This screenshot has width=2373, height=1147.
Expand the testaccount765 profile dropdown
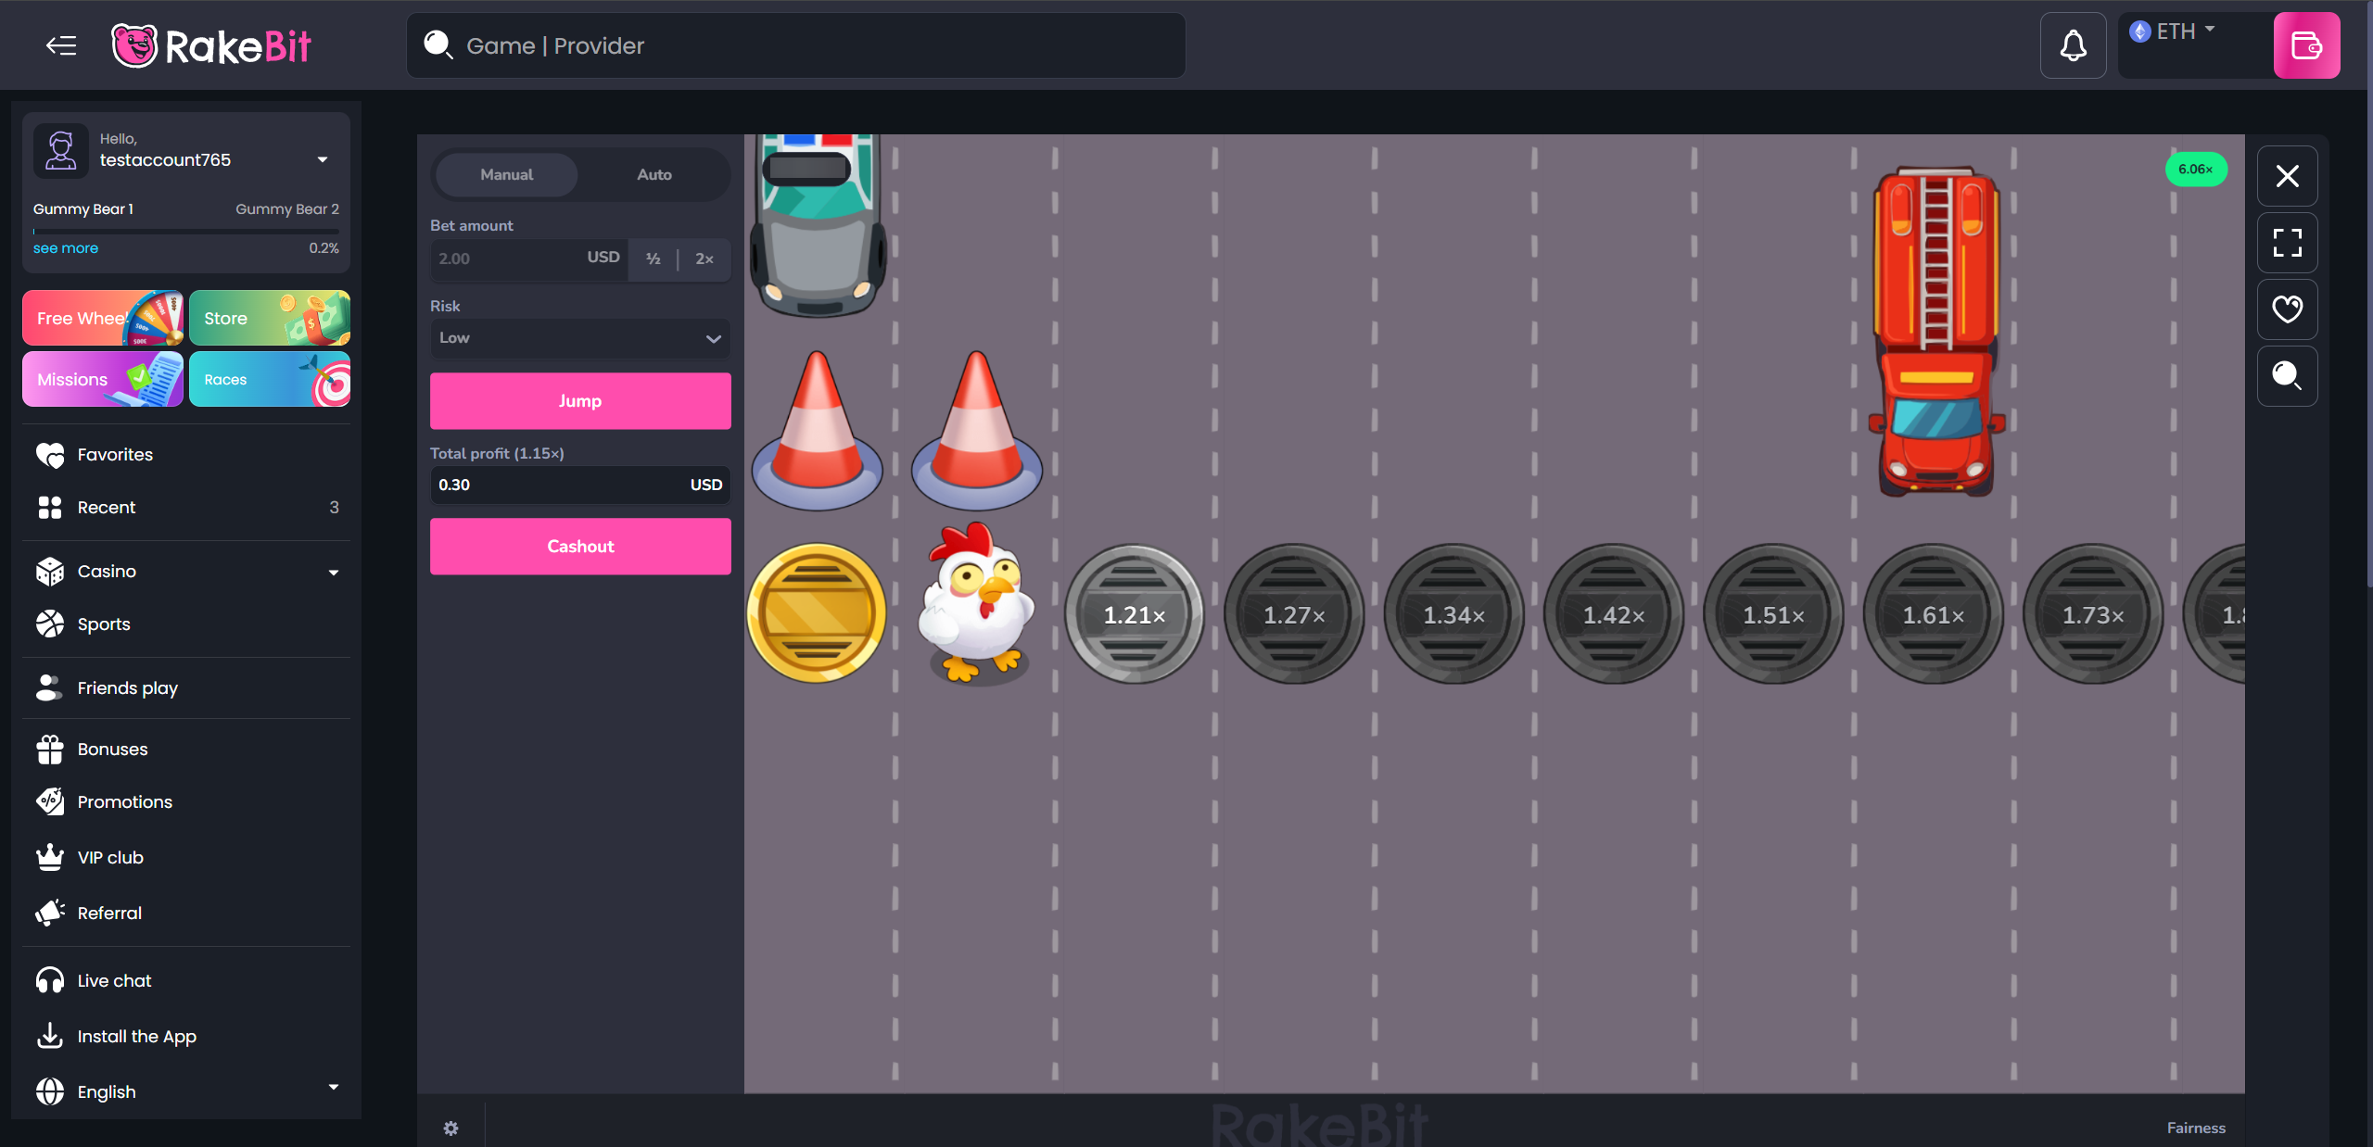click(x=323, y=159)
